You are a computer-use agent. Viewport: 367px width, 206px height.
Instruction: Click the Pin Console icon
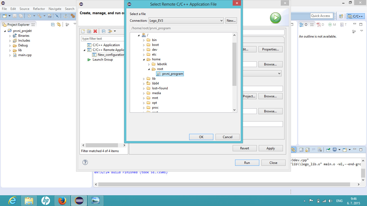(328, 150)
